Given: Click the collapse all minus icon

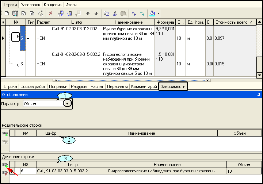Looking at the screenshot, I should [x=142, y=14].
